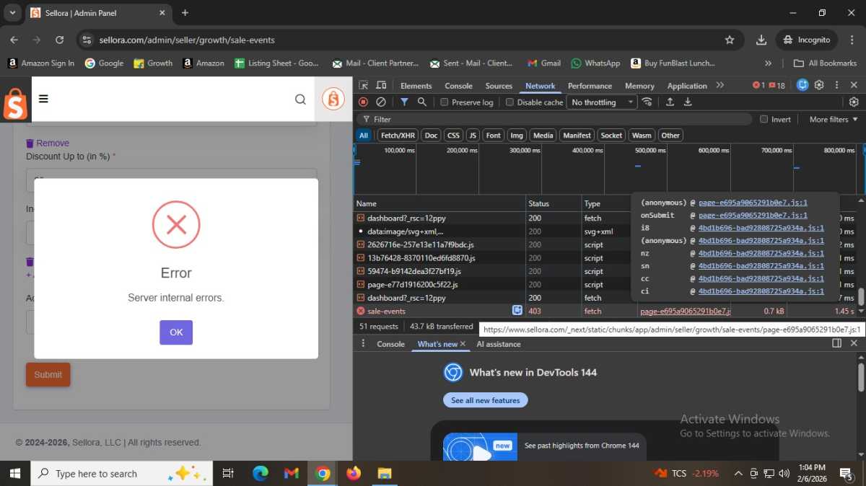Tick the Invert filter checkbox
This screenshot has width=866, height=486.
(764, 120)
